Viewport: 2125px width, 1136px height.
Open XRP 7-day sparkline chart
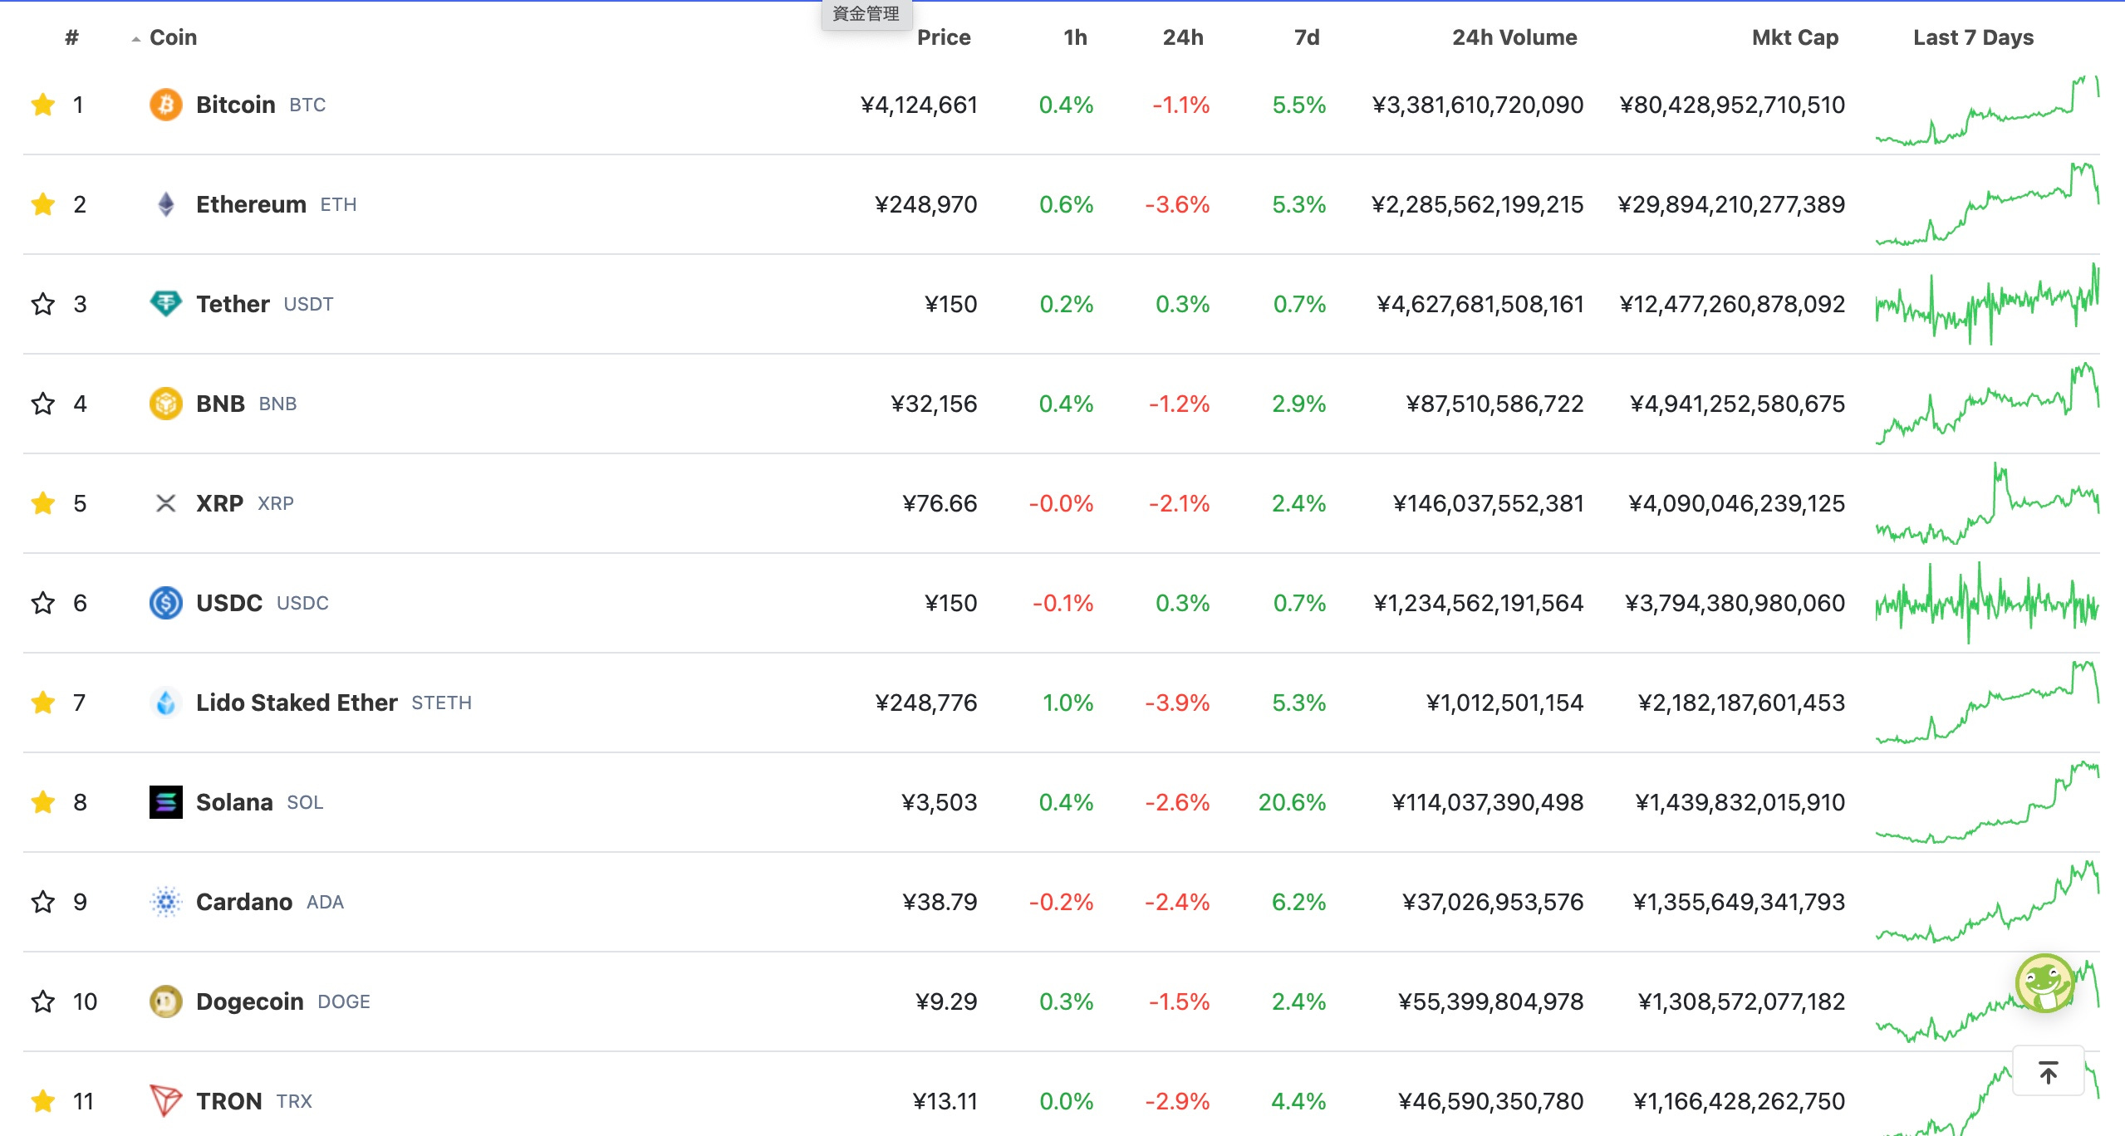[x=1987, y=503]
